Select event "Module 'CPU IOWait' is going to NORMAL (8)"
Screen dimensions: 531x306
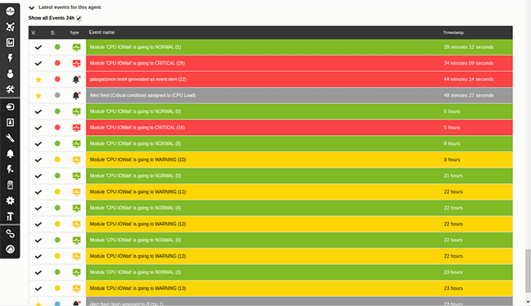299,143
